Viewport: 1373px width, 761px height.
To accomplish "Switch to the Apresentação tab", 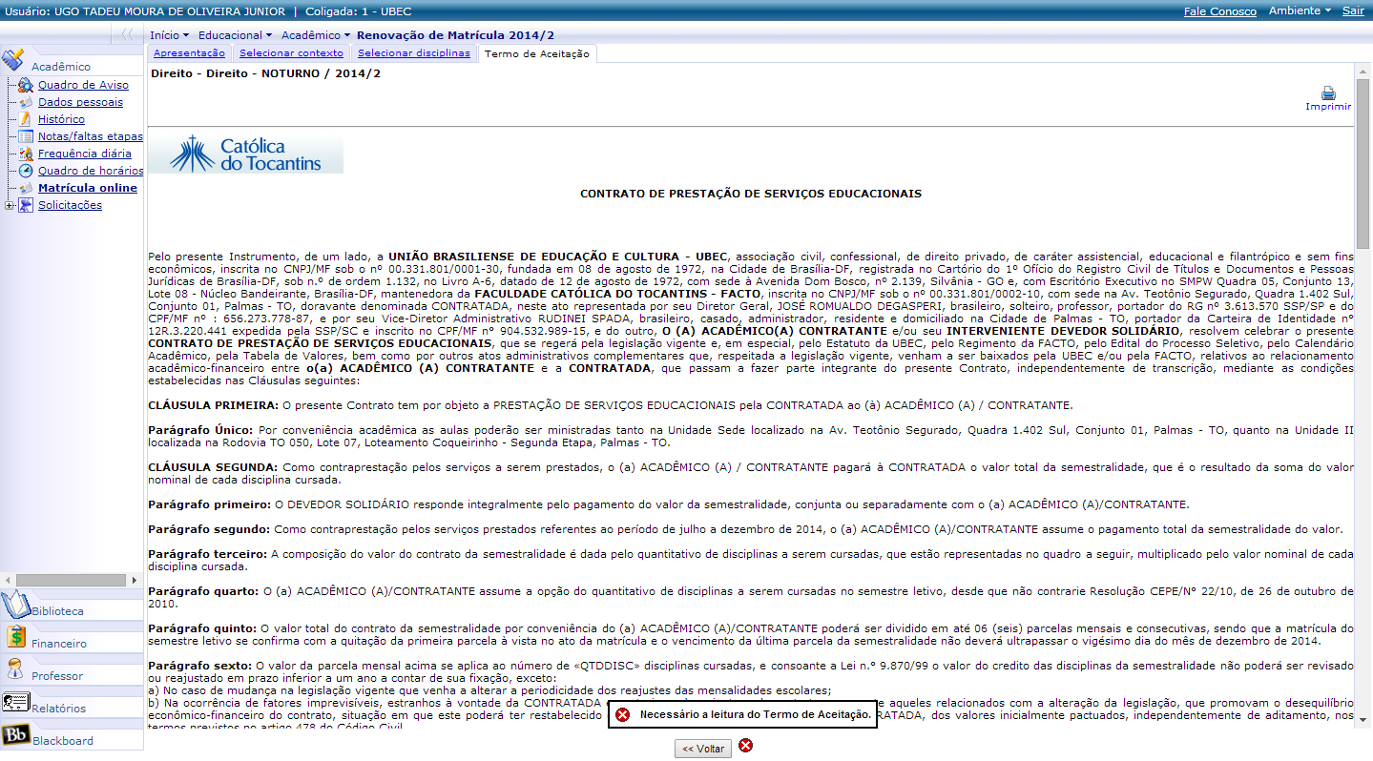I will [x=189, y=53].
